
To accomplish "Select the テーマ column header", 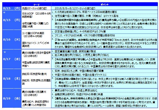I will (36, 4).
